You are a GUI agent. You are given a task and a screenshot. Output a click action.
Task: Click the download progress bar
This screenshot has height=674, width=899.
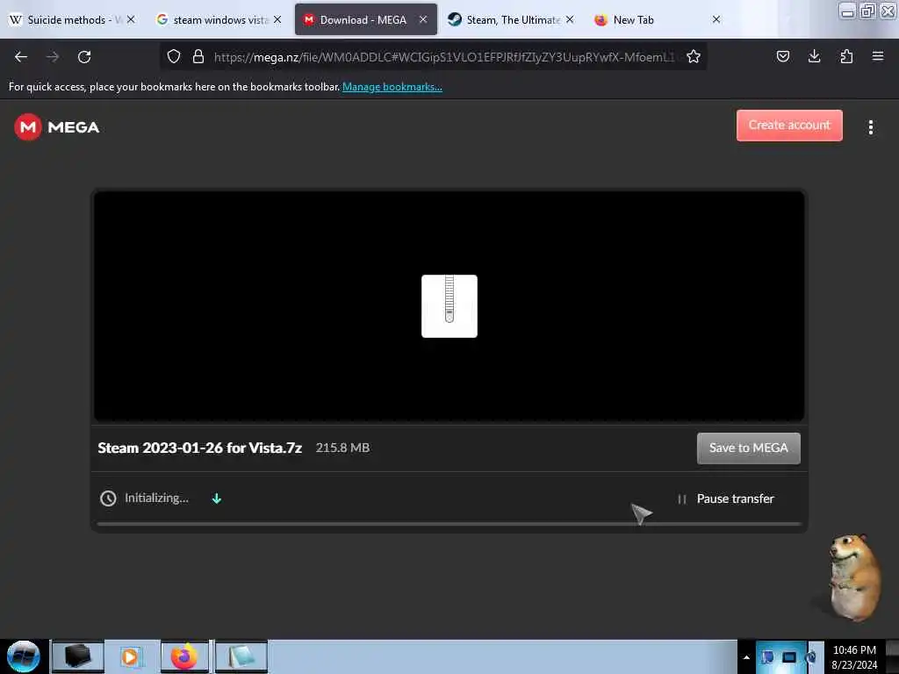449,524
